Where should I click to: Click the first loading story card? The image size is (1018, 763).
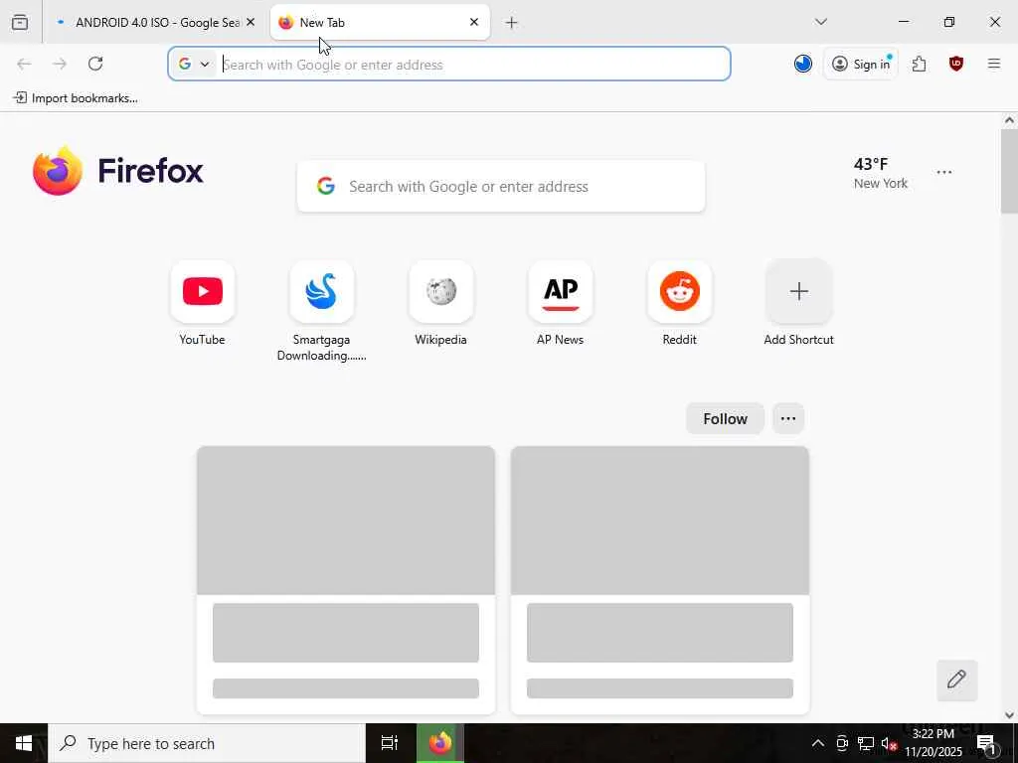pyautogui.click(x=346, y=579)
